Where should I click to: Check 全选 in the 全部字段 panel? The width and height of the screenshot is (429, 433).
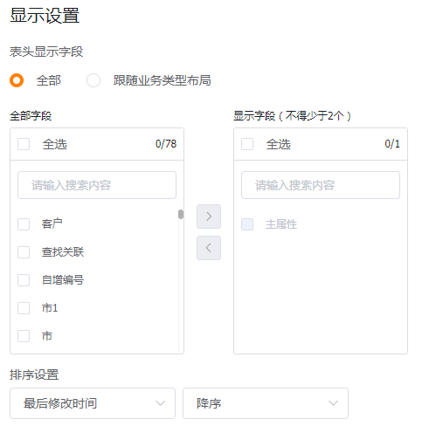(24, 144)
